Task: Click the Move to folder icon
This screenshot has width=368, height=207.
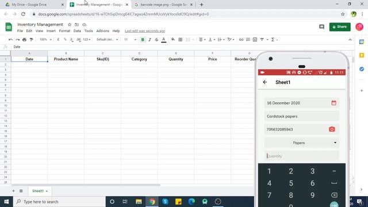Action: click(76, 24)
